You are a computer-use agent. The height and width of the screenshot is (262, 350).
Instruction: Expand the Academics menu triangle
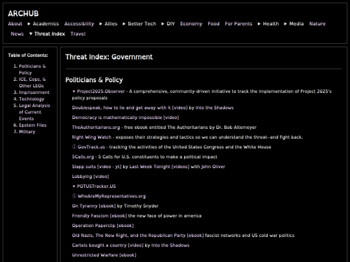click(29, 24)
